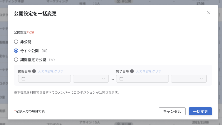The image size is (222, 125).
Task: Click the info icon beside 開始日時
Action: coord(34,71)
